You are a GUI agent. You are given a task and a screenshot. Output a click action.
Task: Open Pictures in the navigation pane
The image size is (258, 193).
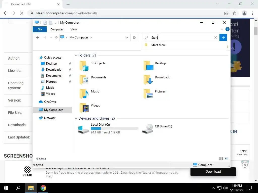pyautogui.click(x=51, y=82)
